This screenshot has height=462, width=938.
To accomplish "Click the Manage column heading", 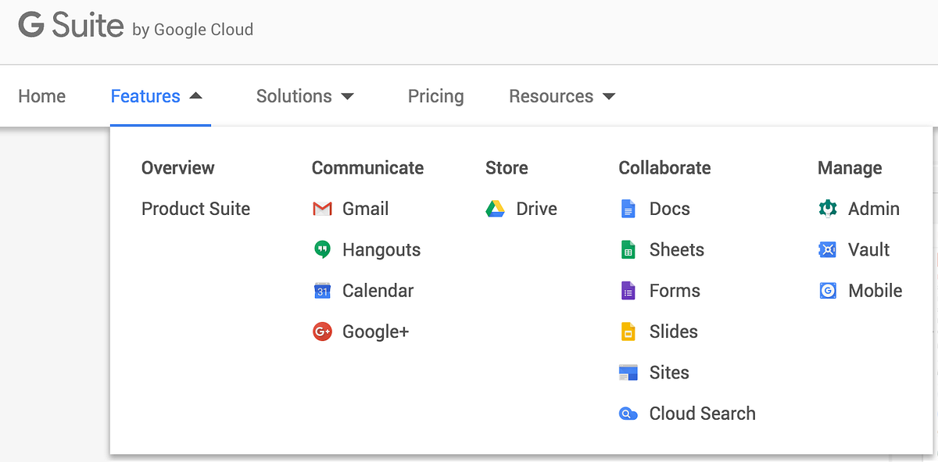I will (850, 168).
